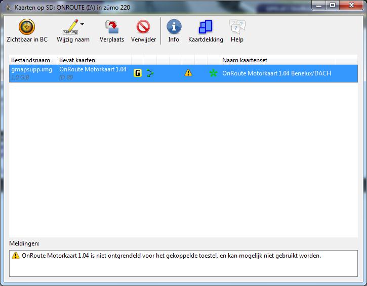This screenshot has width=367, height=286.
Task: Click the window title bar application icon
Action: point(9,8)
